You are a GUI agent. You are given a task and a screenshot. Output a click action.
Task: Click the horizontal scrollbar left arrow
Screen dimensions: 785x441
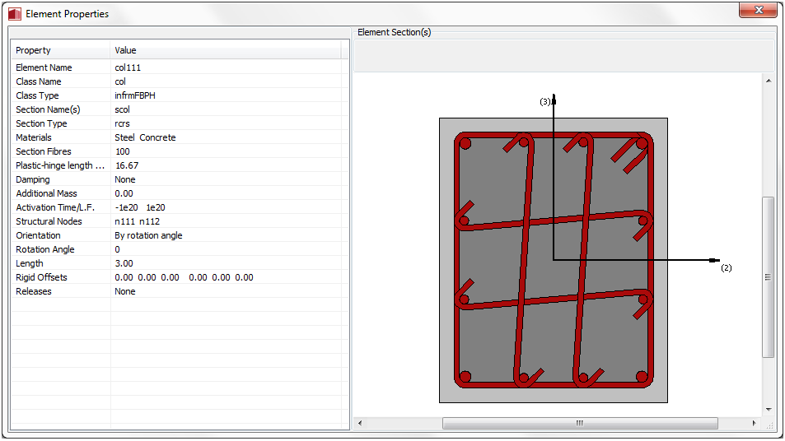[359, 423]
